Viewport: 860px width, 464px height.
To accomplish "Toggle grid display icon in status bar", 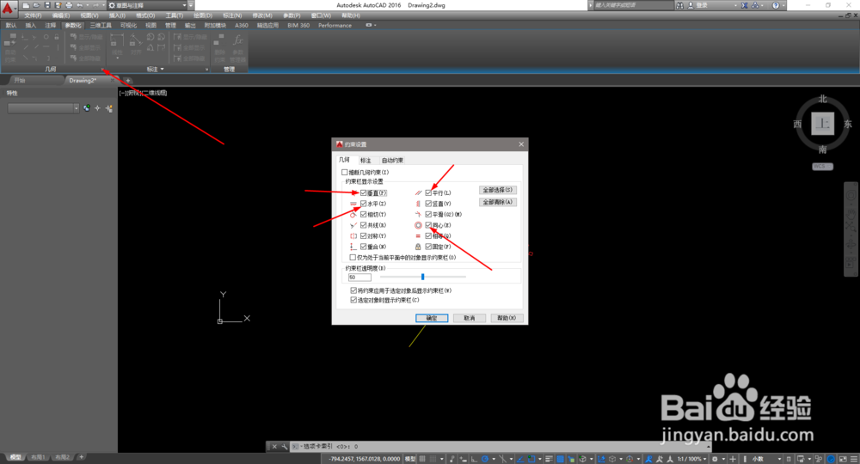I will (x=423, y=459).
